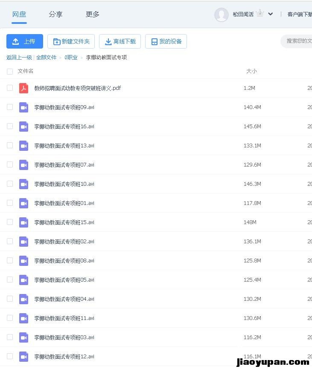Click the 返回上一级 link

pyautogui.click(x=19, y=58)
